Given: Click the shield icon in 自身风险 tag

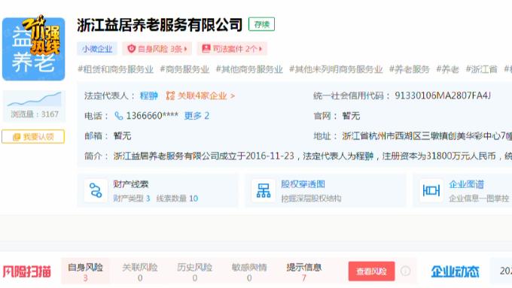Looking at the screenshot, I should point(131,49).
